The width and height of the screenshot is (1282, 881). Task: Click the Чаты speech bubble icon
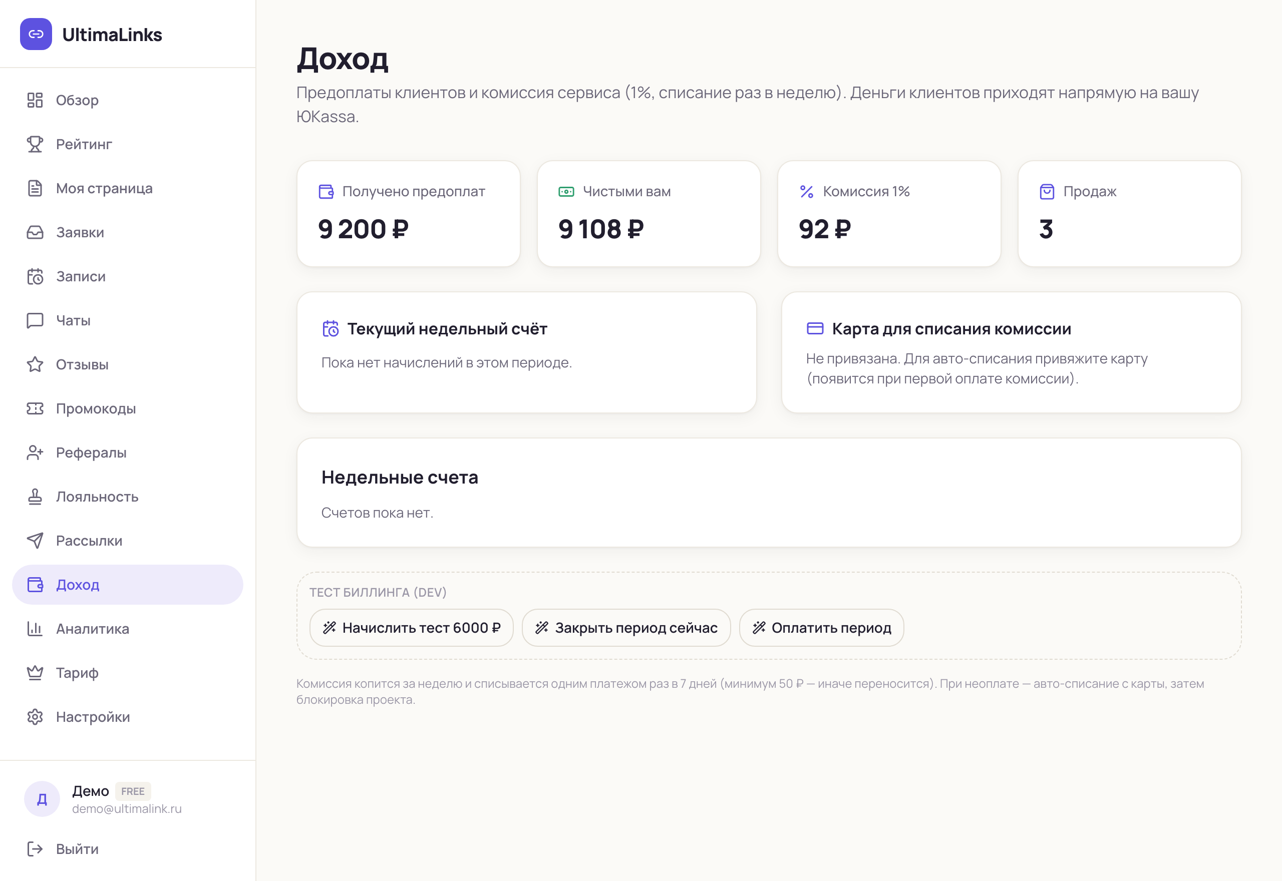click(35, 320)
